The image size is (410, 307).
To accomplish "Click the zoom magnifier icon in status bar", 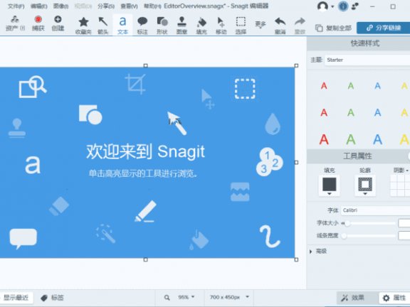I will tap(167, 298).
